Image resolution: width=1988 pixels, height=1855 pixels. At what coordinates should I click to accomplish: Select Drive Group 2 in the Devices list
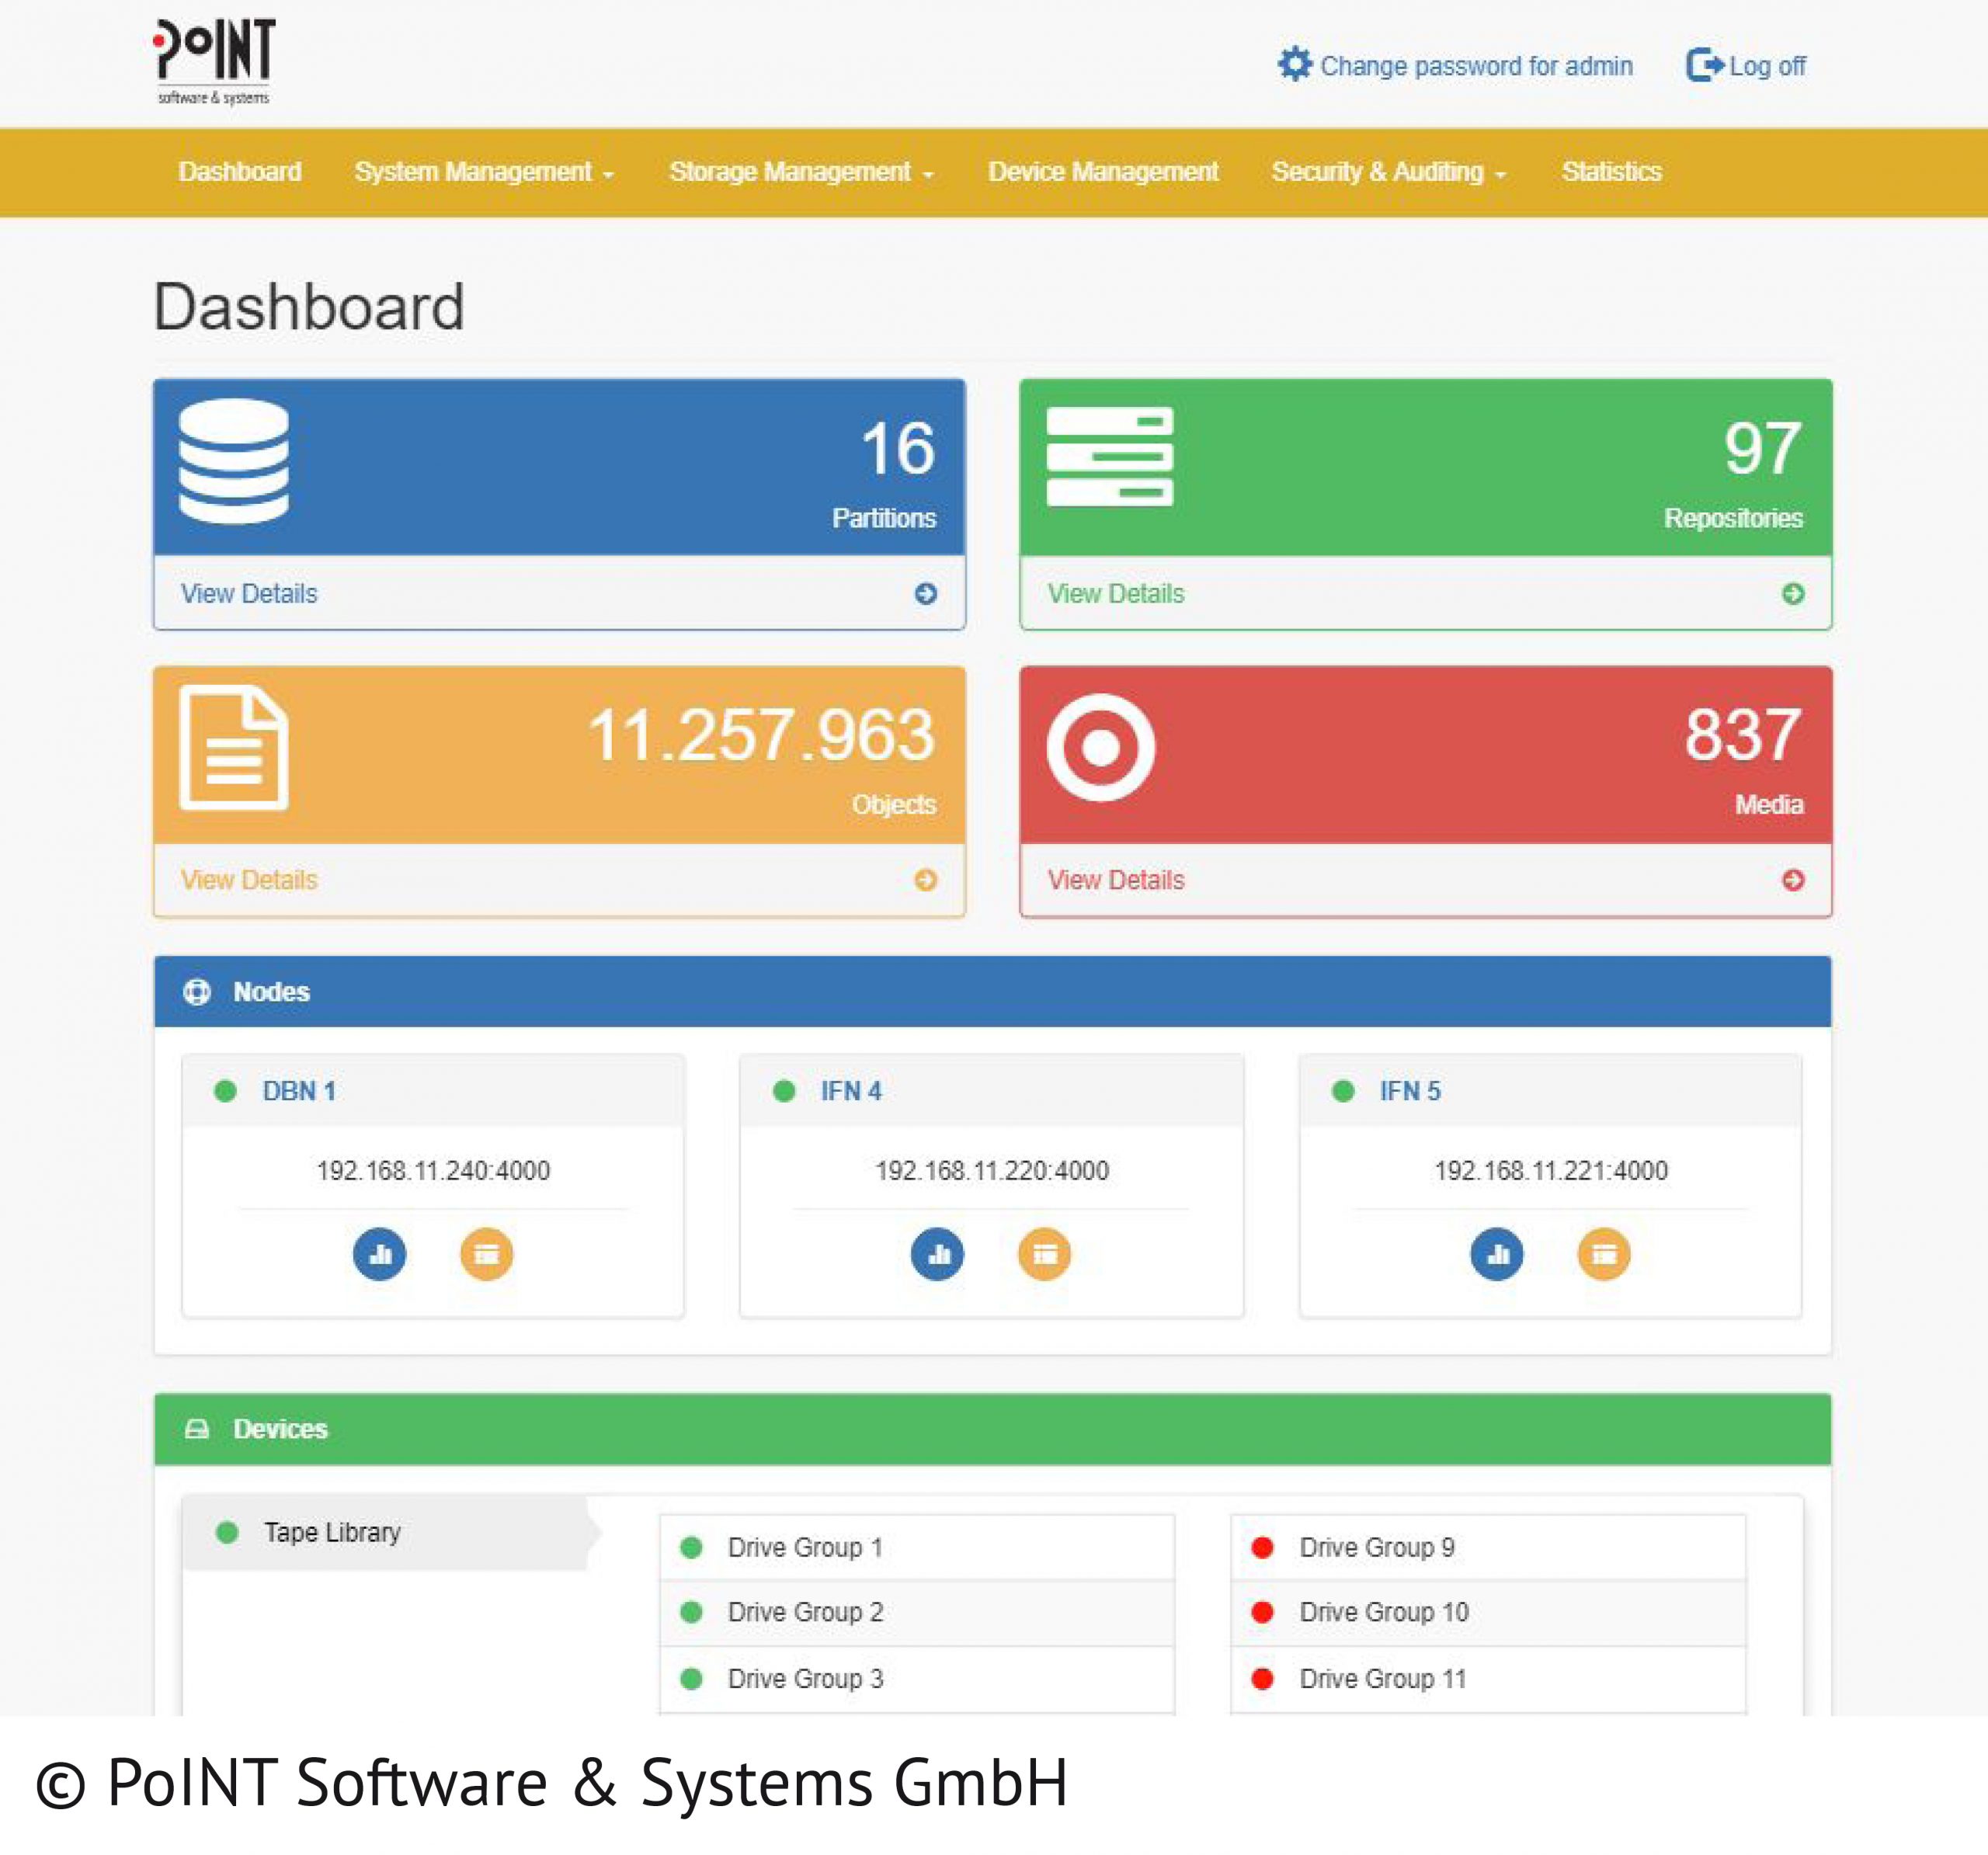point(805,1612)
